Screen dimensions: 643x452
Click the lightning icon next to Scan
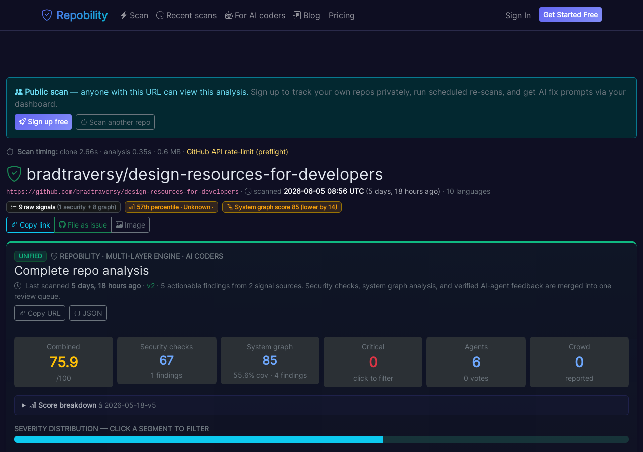[124, 15]
